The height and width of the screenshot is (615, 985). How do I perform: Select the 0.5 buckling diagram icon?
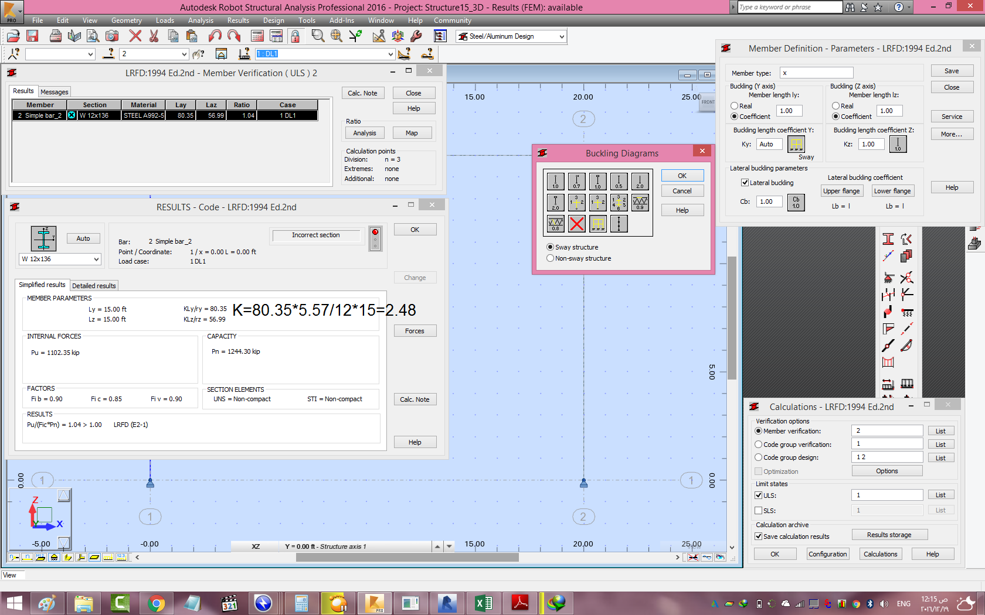click(619, 182)
